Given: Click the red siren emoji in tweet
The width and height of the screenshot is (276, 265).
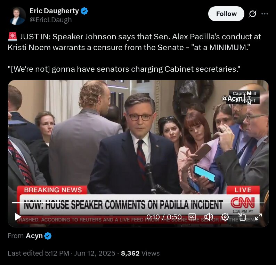Looking at the screenshot, I should (x=12, y=37).
